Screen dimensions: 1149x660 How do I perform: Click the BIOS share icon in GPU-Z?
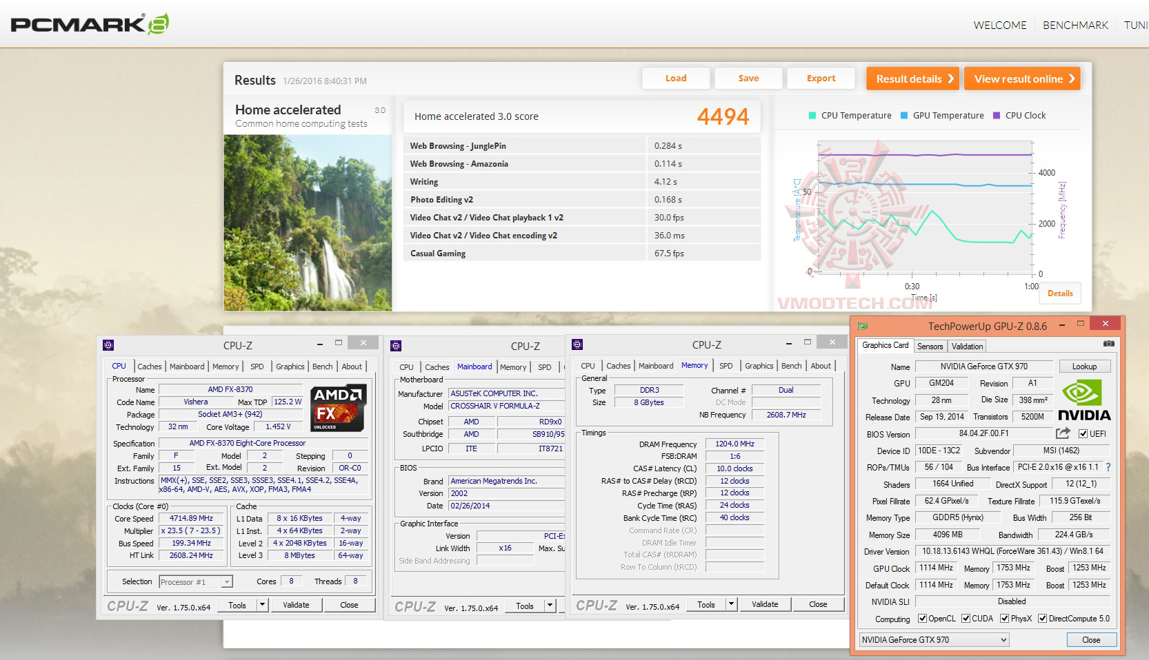[1063, 433]
